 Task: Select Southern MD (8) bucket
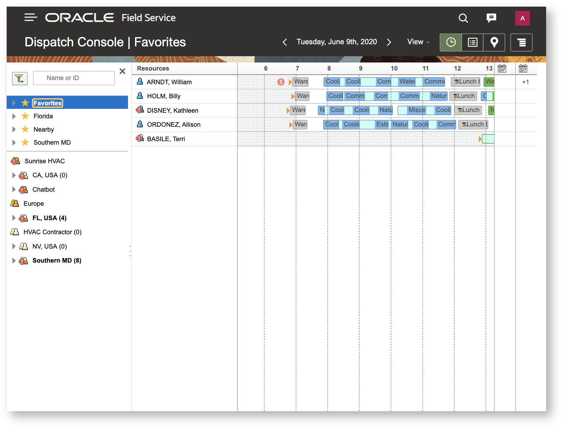tap(57, 261)
